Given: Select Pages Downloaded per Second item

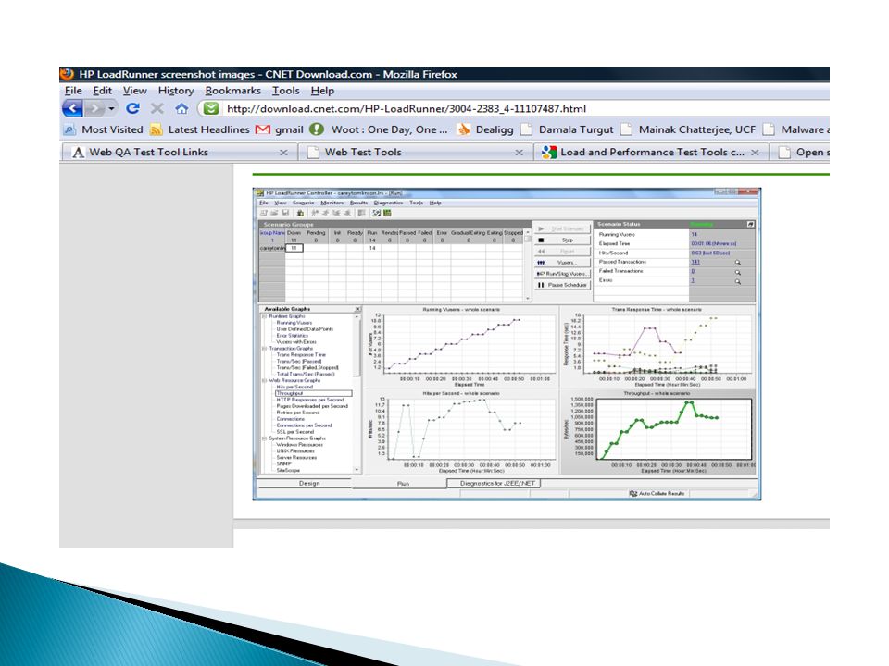Looking at the screenshot, I should click(x=312, y=406).
